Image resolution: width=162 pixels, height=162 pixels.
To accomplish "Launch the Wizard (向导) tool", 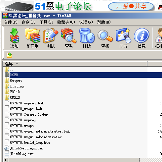I will (x=123, y=38).
